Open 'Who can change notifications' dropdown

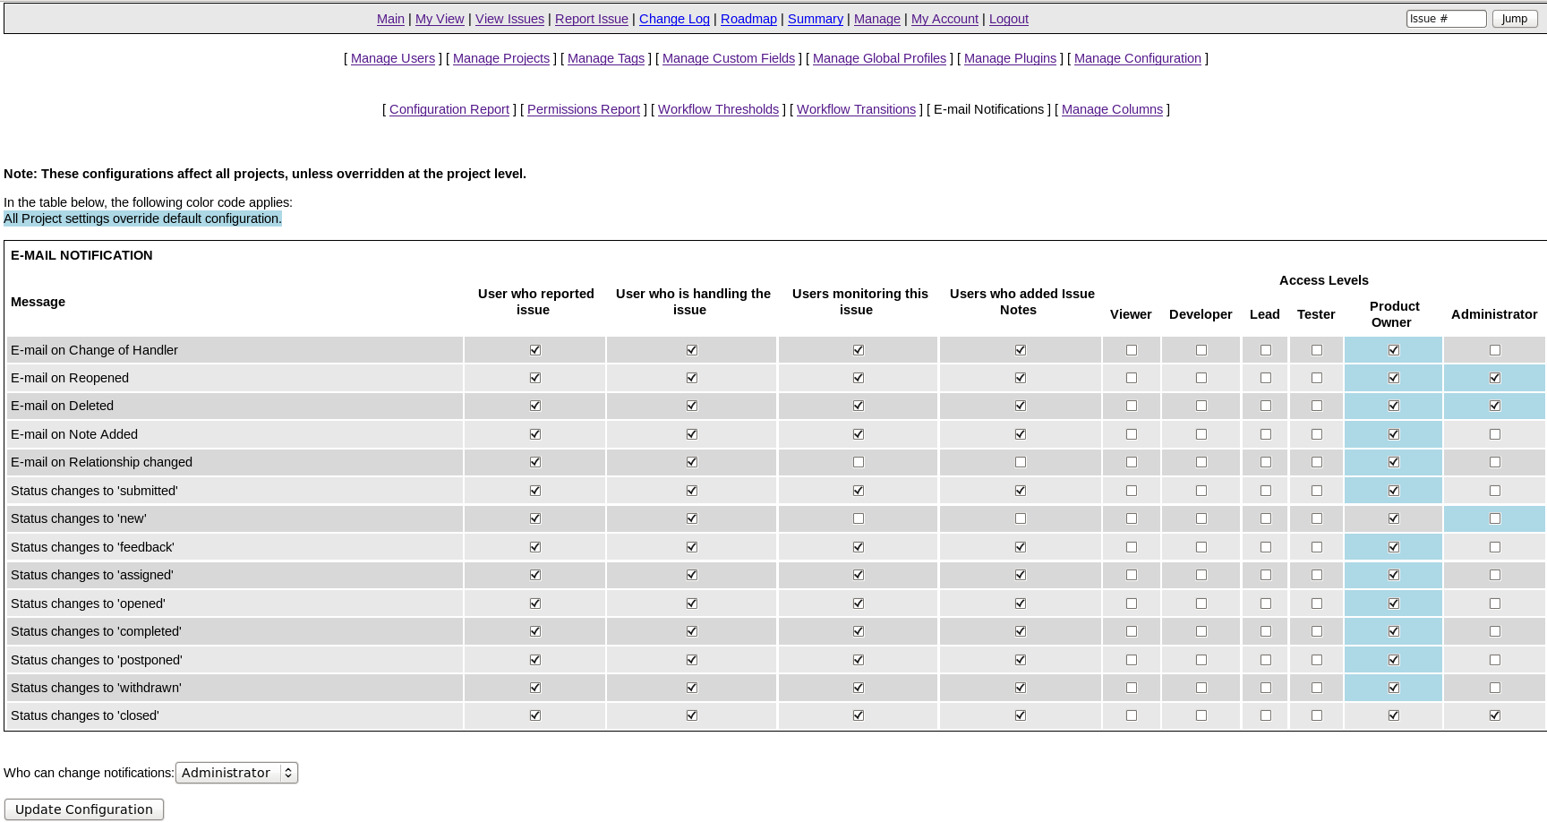tap(236, 773)
